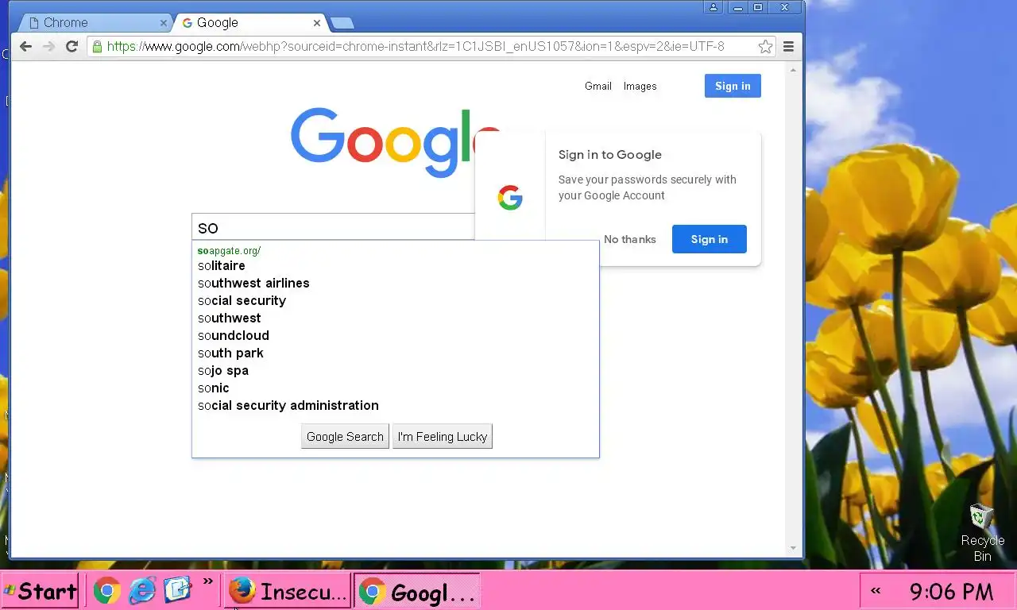Screen dimensions: 1017x610
Task: Go back with the browser back arrow
Action: click(25, 47)
